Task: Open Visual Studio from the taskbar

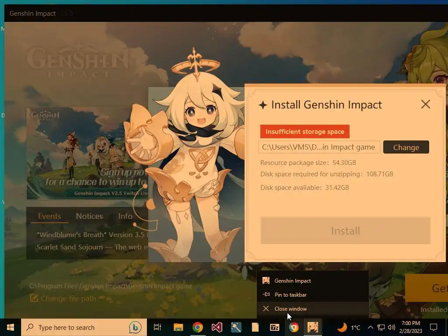Action: click(x=217, y=327)
